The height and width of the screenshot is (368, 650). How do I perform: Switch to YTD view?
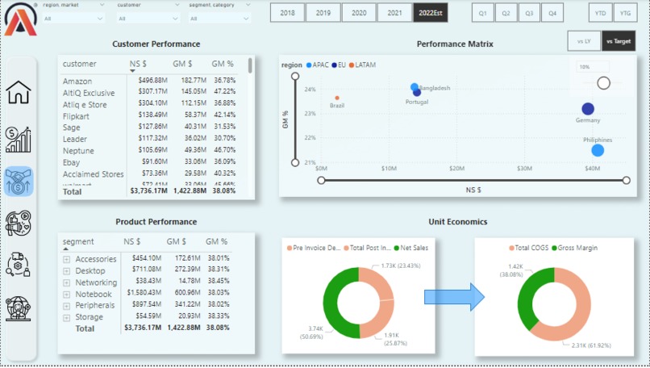point(600,13)
